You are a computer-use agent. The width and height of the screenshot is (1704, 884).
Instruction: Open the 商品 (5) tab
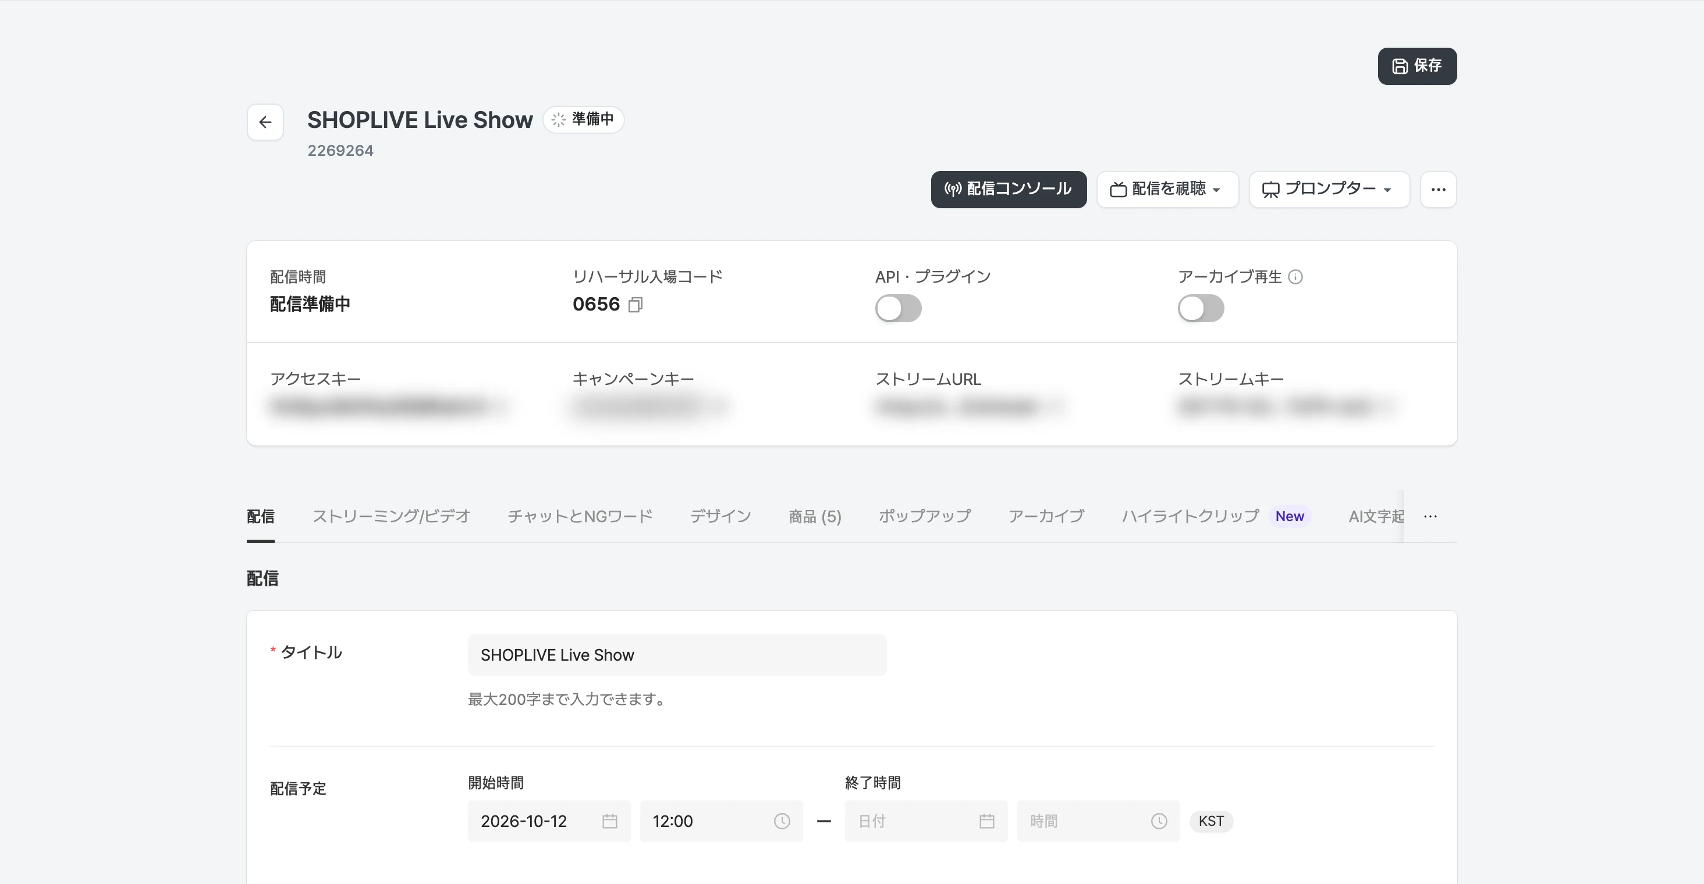click(814, 516)
